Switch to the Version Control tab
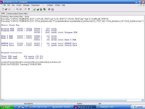The height and width of the screenshot is (109, 145). click(x=12, y=13)
